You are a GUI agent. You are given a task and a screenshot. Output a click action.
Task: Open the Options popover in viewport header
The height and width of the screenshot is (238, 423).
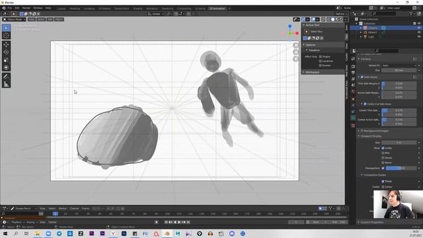pos(341,14)
